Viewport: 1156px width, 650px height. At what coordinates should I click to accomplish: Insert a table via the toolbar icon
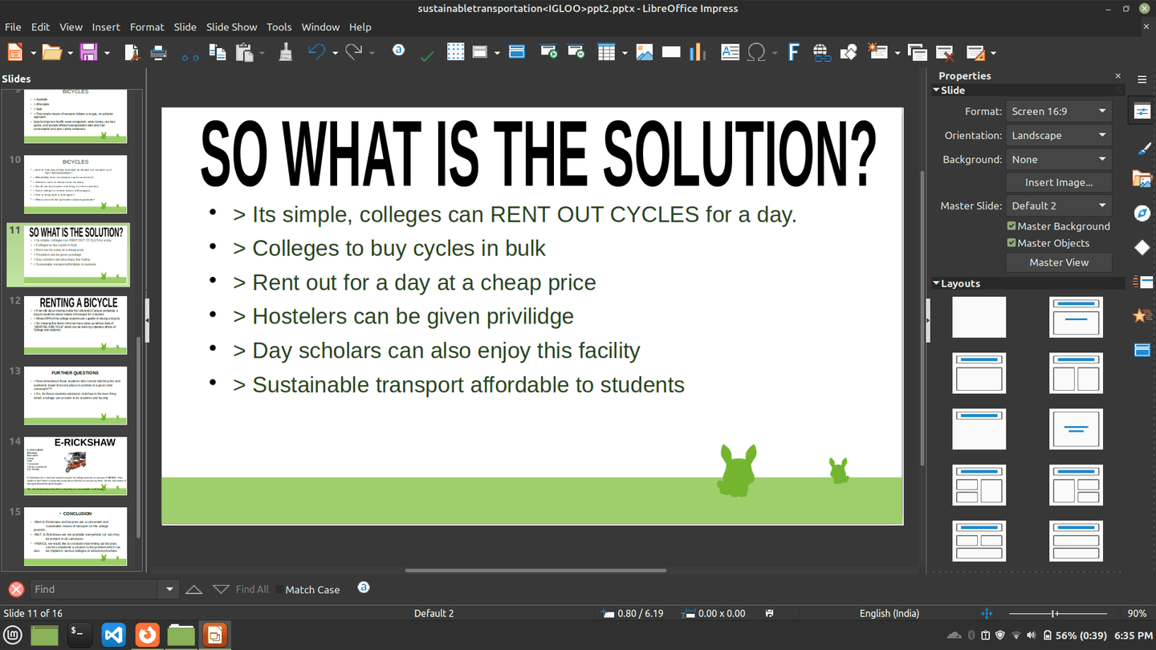point(608,52)
